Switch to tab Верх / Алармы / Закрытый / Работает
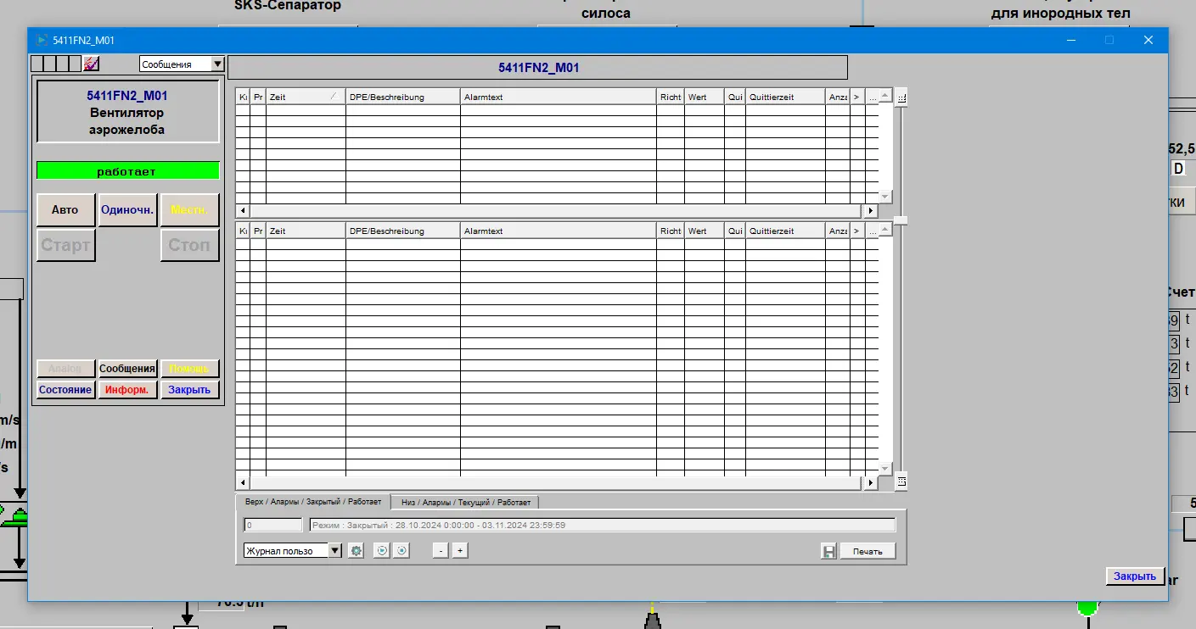This screenshot has width=1196, height=629. (x=313, y=502)
